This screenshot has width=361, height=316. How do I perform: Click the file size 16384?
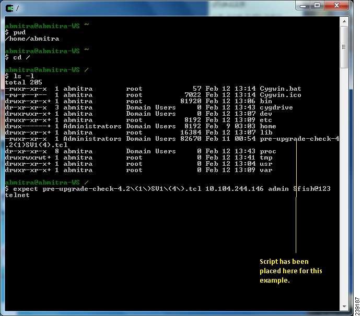click(x=191, y=132)
